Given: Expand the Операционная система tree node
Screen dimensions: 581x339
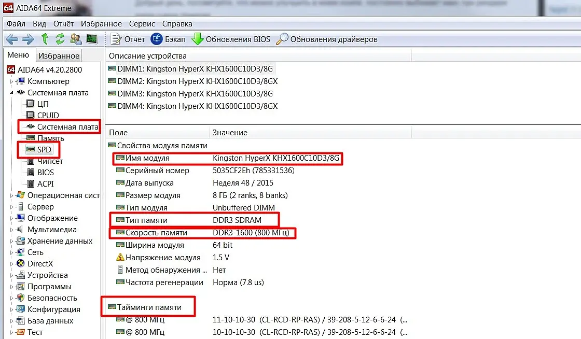Looking at the screenshot, I should click(11, 195).
